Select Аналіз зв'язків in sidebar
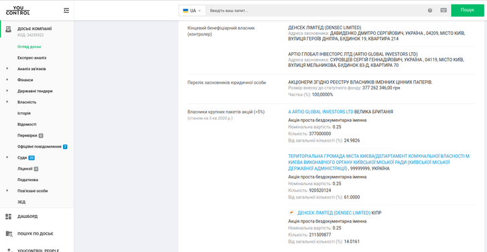The width and height of the screenshot is (487, 252). [x=31, y=69]
